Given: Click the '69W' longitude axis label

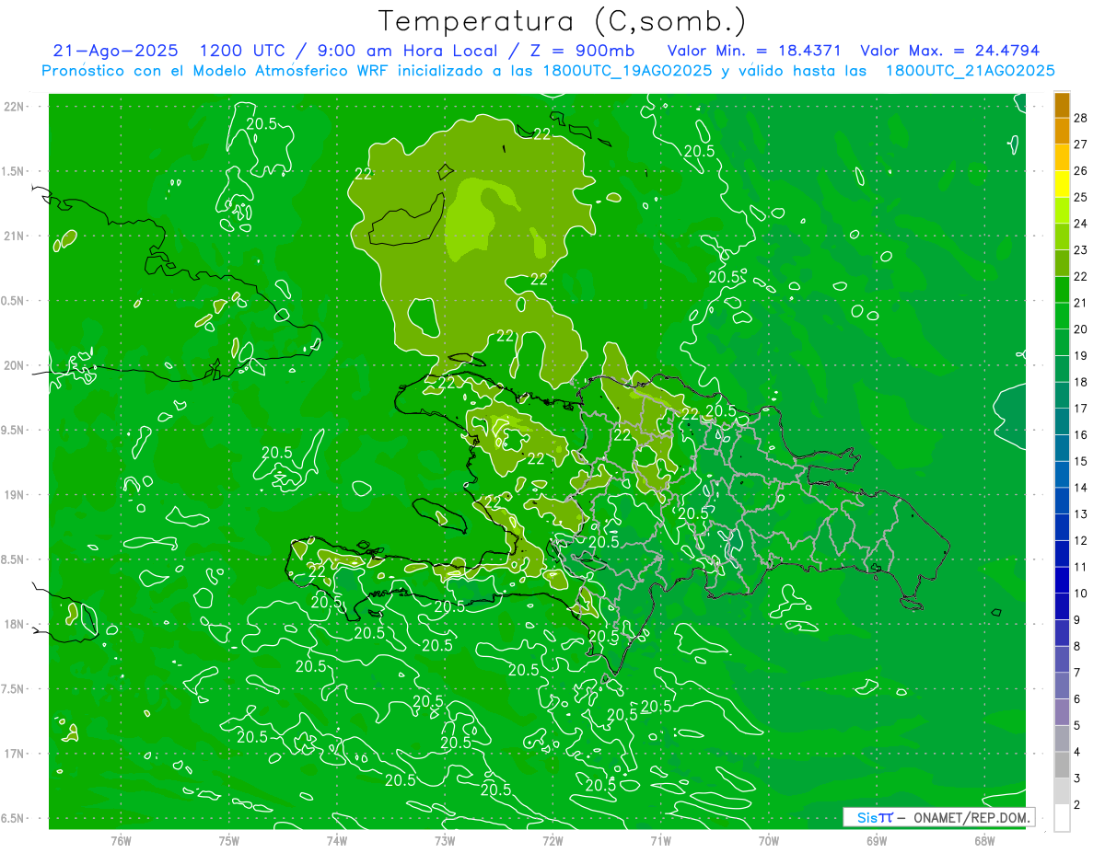Looking at the screenshot, I should [877, 840].
